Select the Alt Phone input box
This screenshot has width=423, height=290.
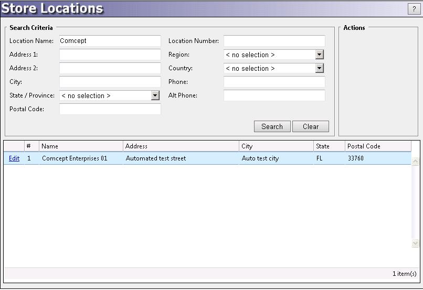click(x=274, y=95)
